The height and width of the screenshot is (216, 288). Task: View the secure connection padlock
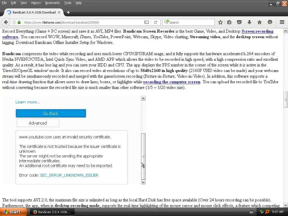pyautogui.click(x=19, y=22)
